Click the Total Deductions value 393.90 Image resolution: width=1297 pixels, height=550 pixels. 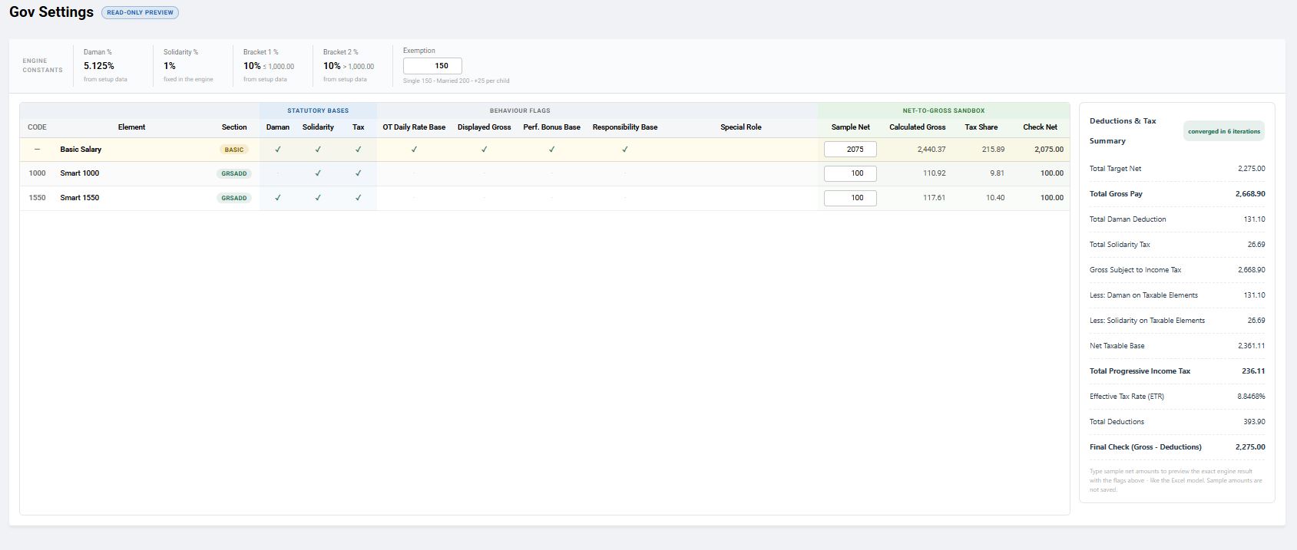tap(1253, 422)
